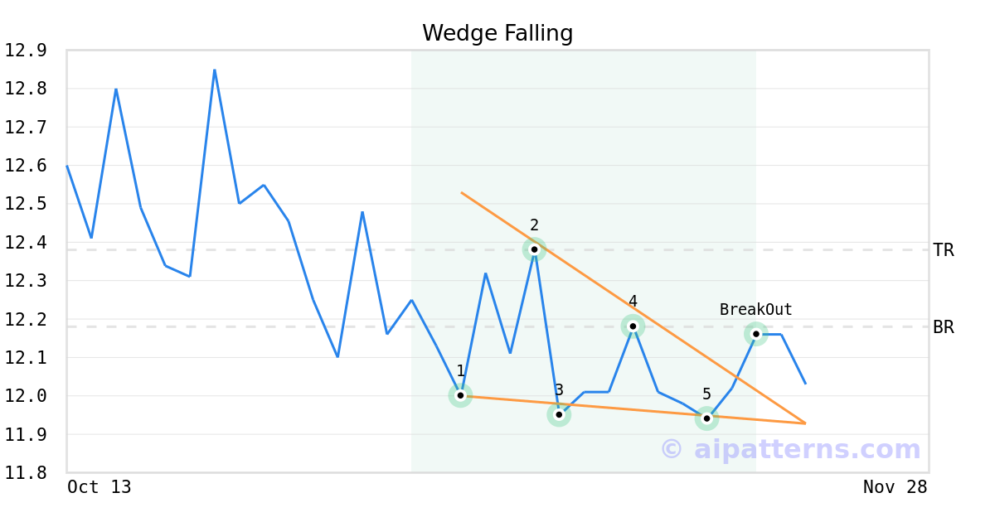Click pivot point marker 5
Screen dimensions: 995x522
coord(706,418)
